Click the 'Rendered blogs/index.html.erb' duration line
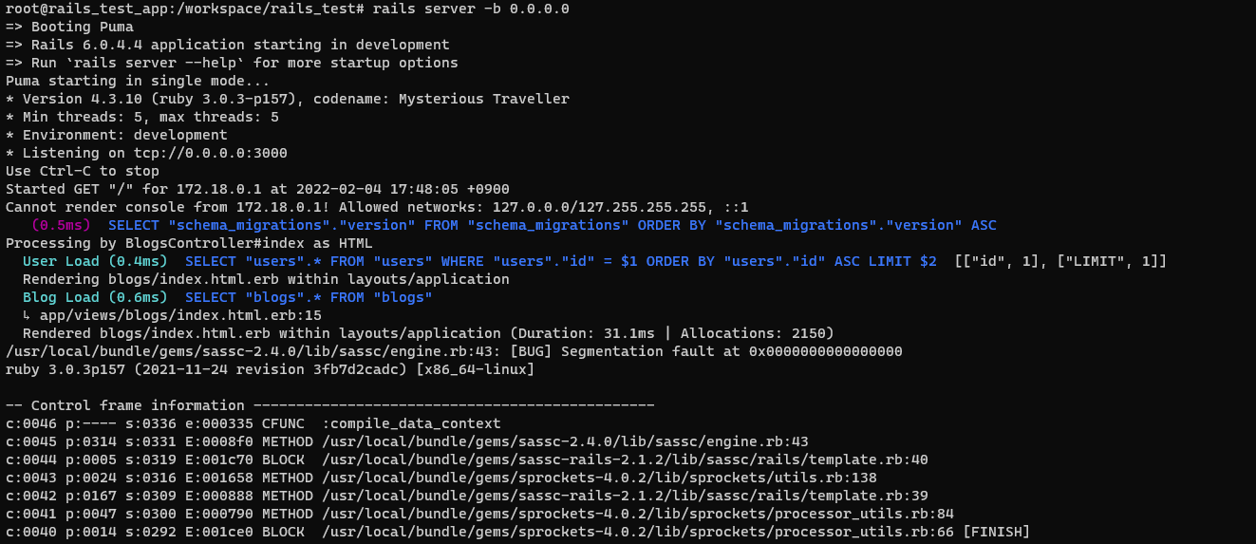1256x544 pixels. click(428, 333)
